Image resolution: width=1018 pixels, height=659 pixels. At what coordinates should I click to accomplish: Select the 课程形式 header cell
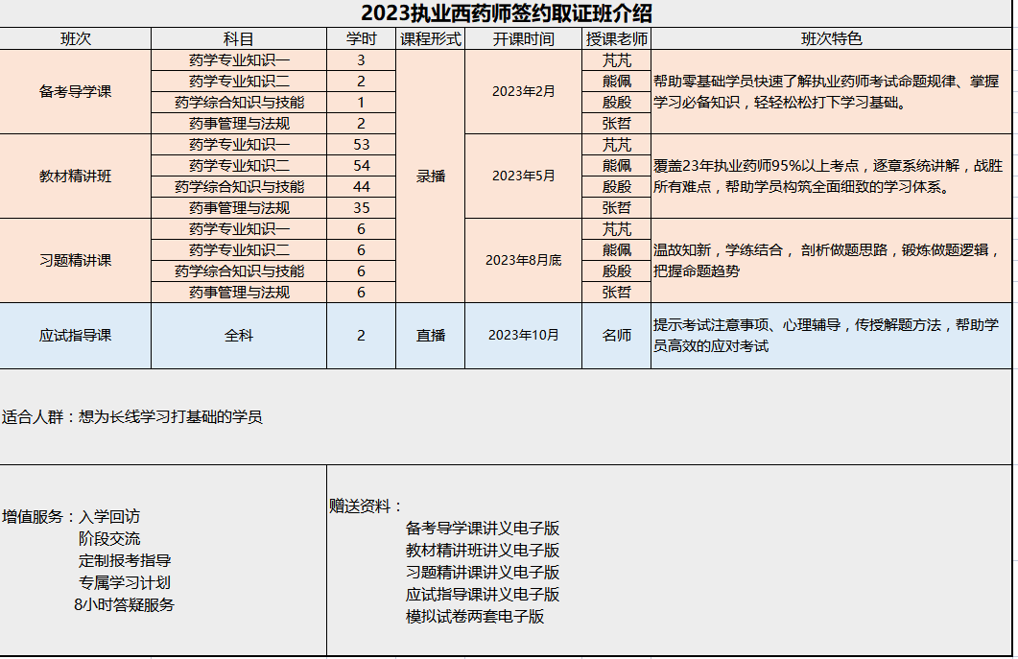click(431, 39)
